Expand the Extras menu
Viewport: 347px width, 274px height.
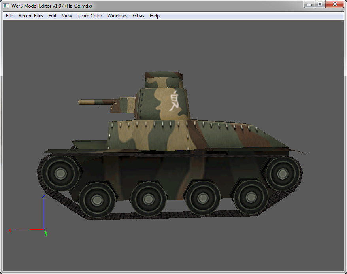[x=138, y=16]
